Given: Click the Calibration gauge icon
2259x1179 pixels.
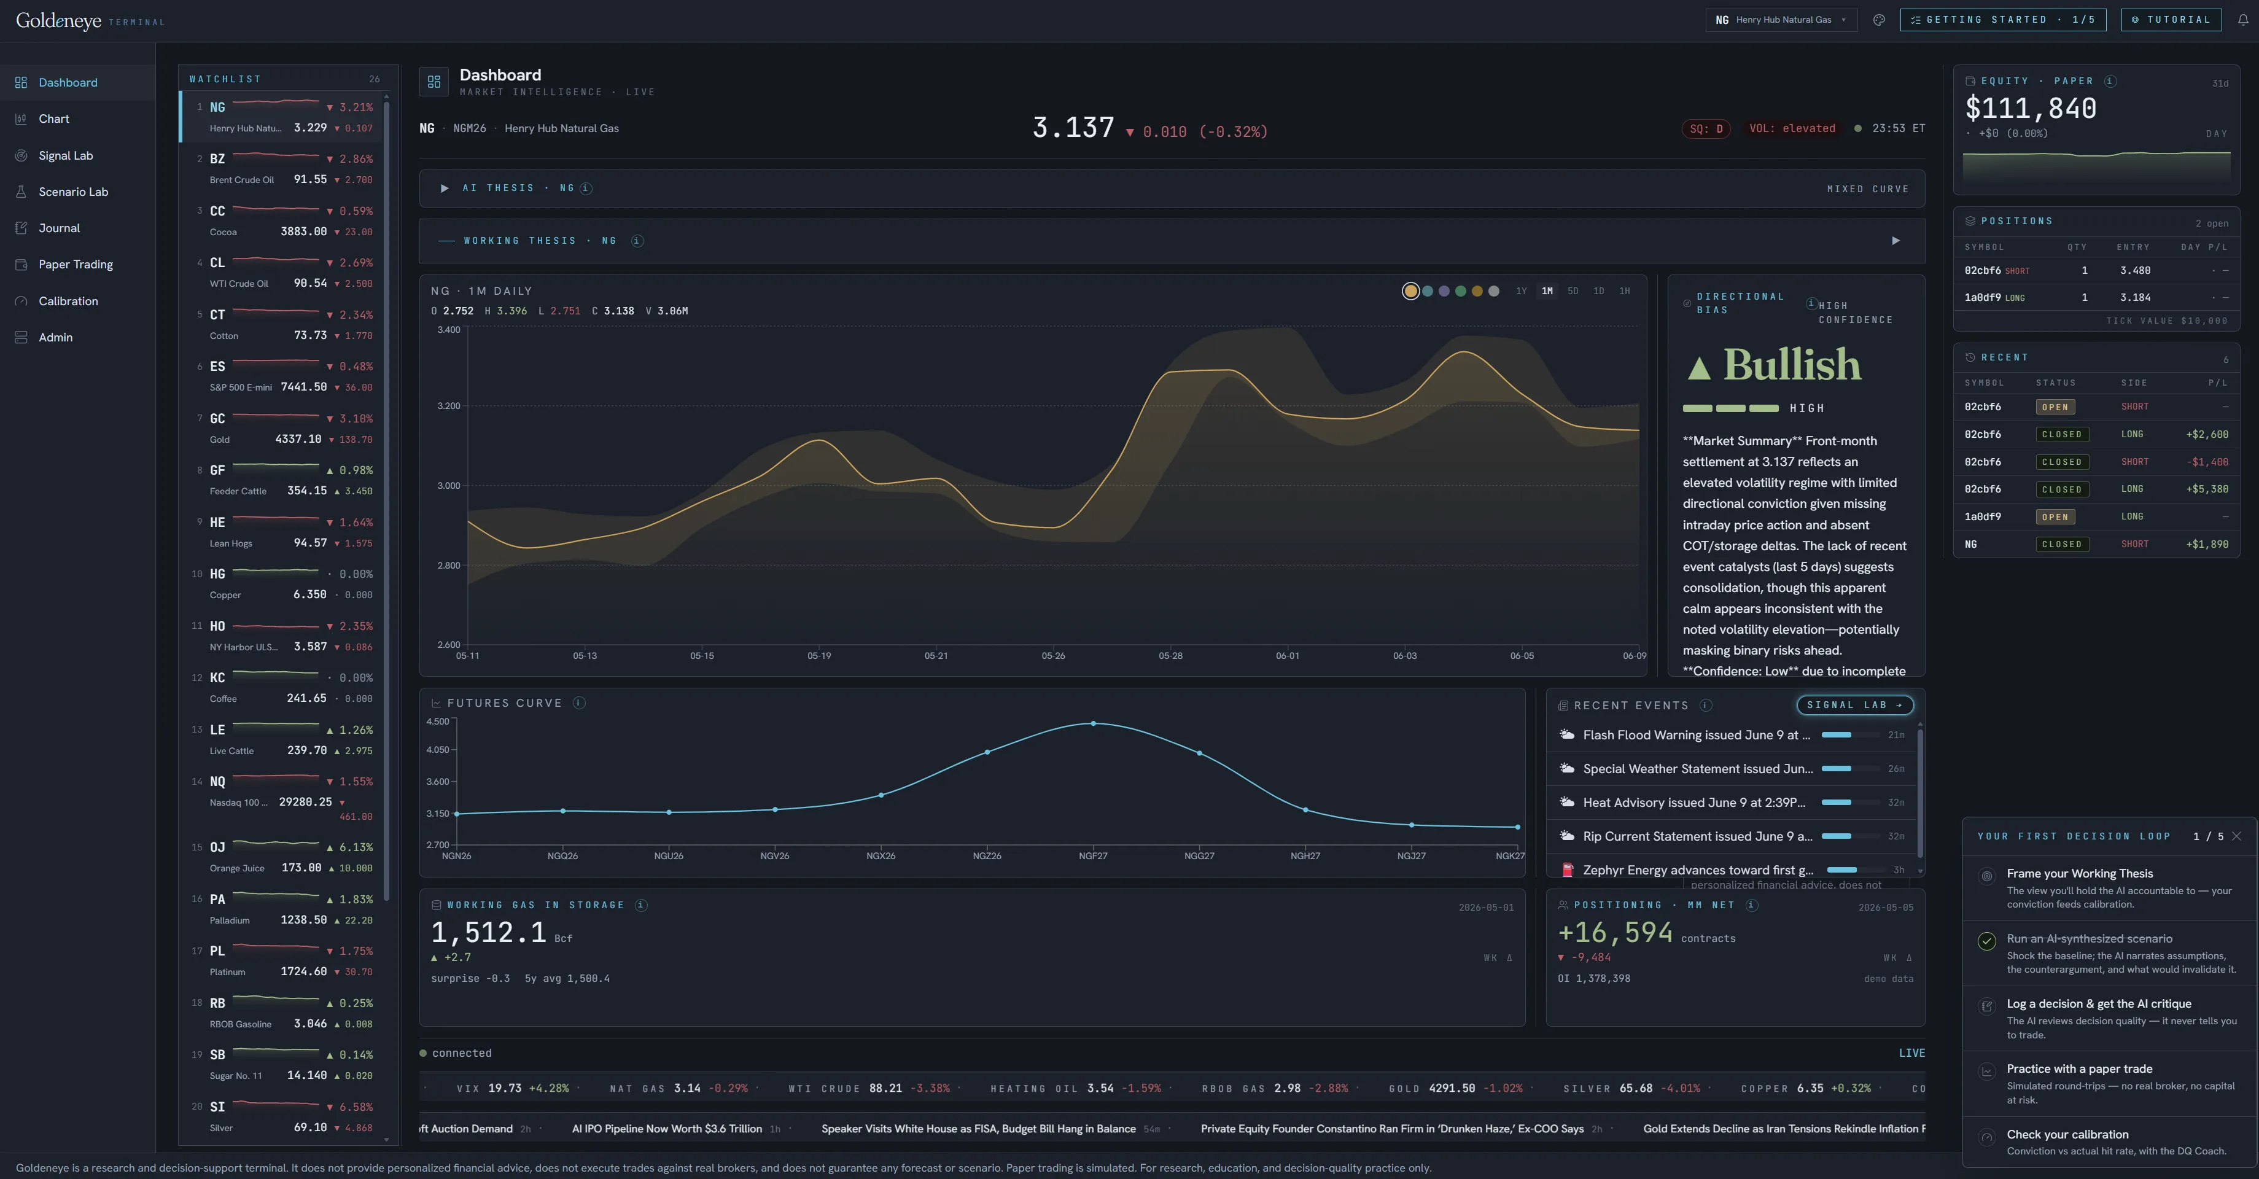Looking at the screenshot, I should point(21,301).
